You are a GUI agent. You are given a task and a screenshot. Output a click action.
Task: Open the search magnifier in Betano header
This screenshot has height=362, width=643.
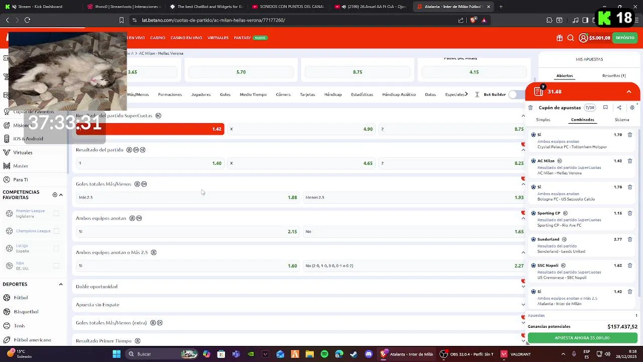click(571, 38)
